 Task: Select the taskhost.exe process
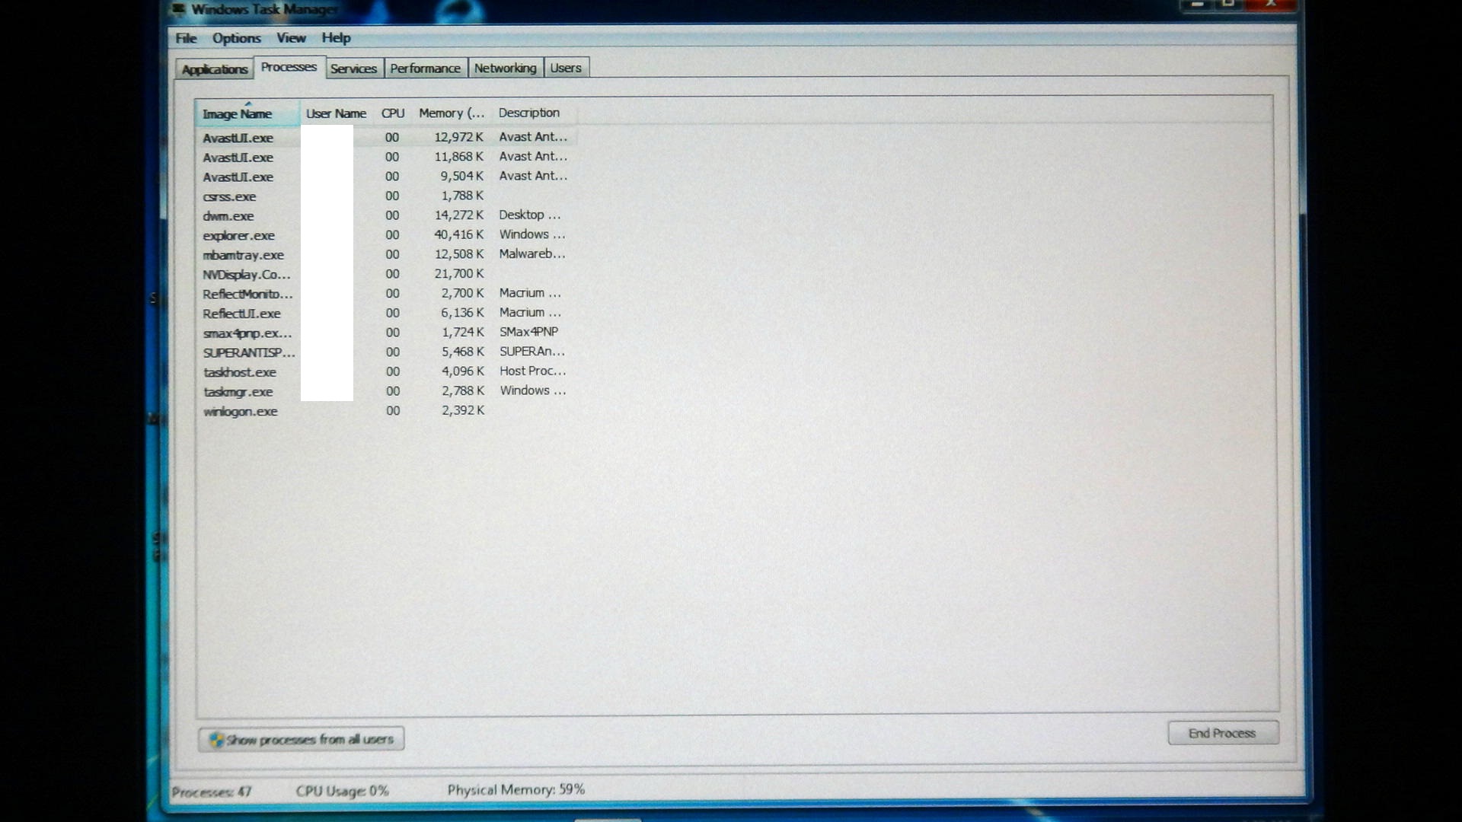[386, 371]
